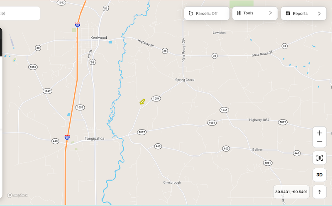Screen dimensions: 332x206
Task: Click the route 1054 marker near parcel
Action: tap(156, 98)
